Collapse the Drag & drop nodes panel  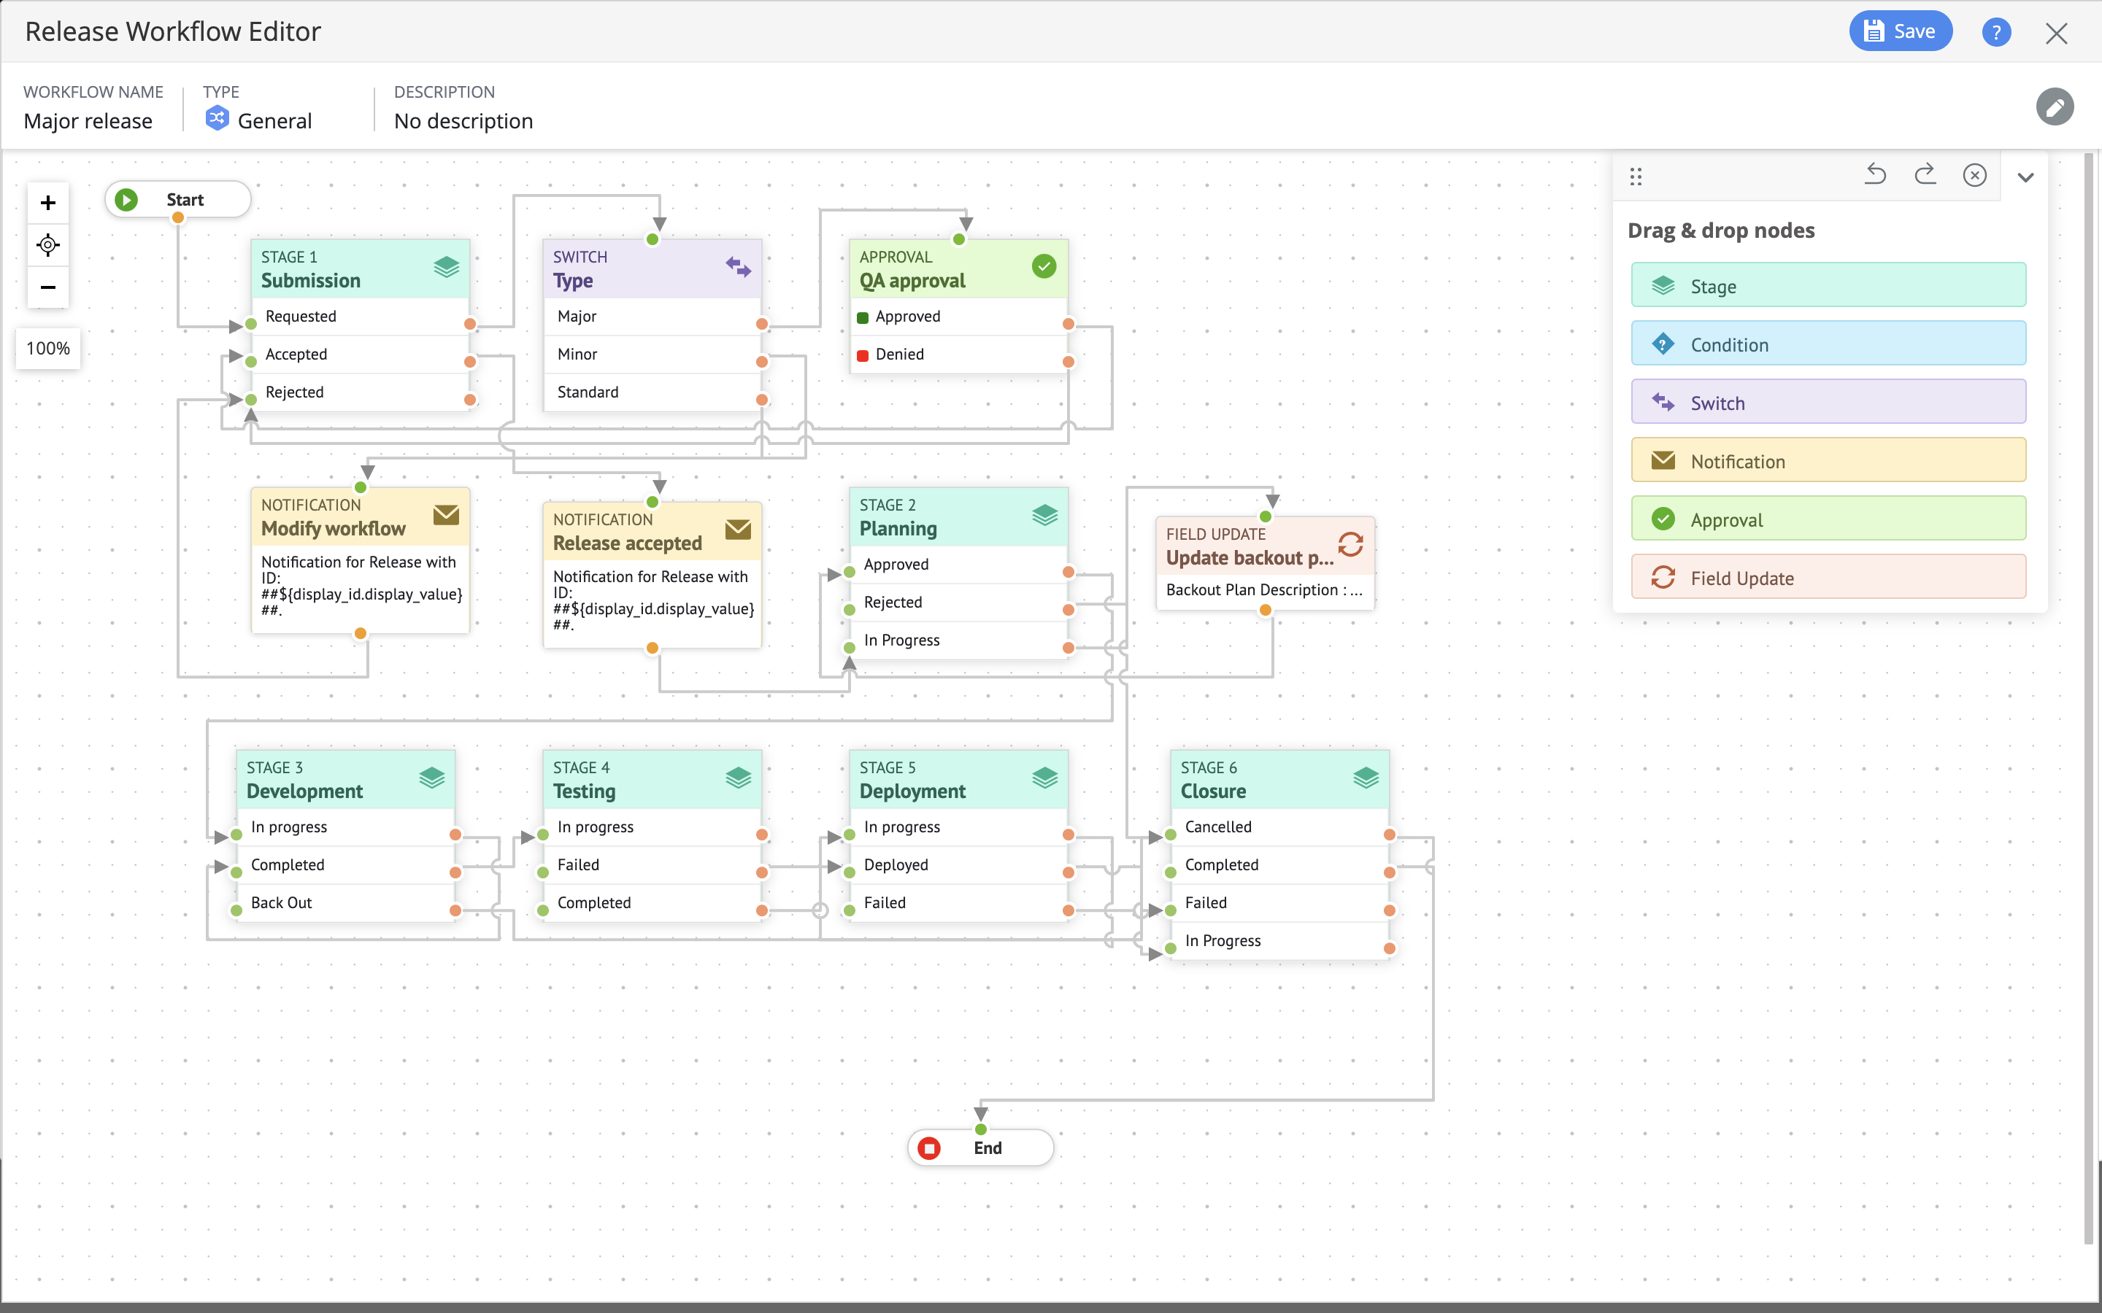coord(2025,177)
